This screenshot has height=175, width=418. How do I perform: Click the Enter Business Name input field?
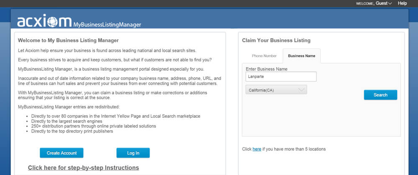281,77
